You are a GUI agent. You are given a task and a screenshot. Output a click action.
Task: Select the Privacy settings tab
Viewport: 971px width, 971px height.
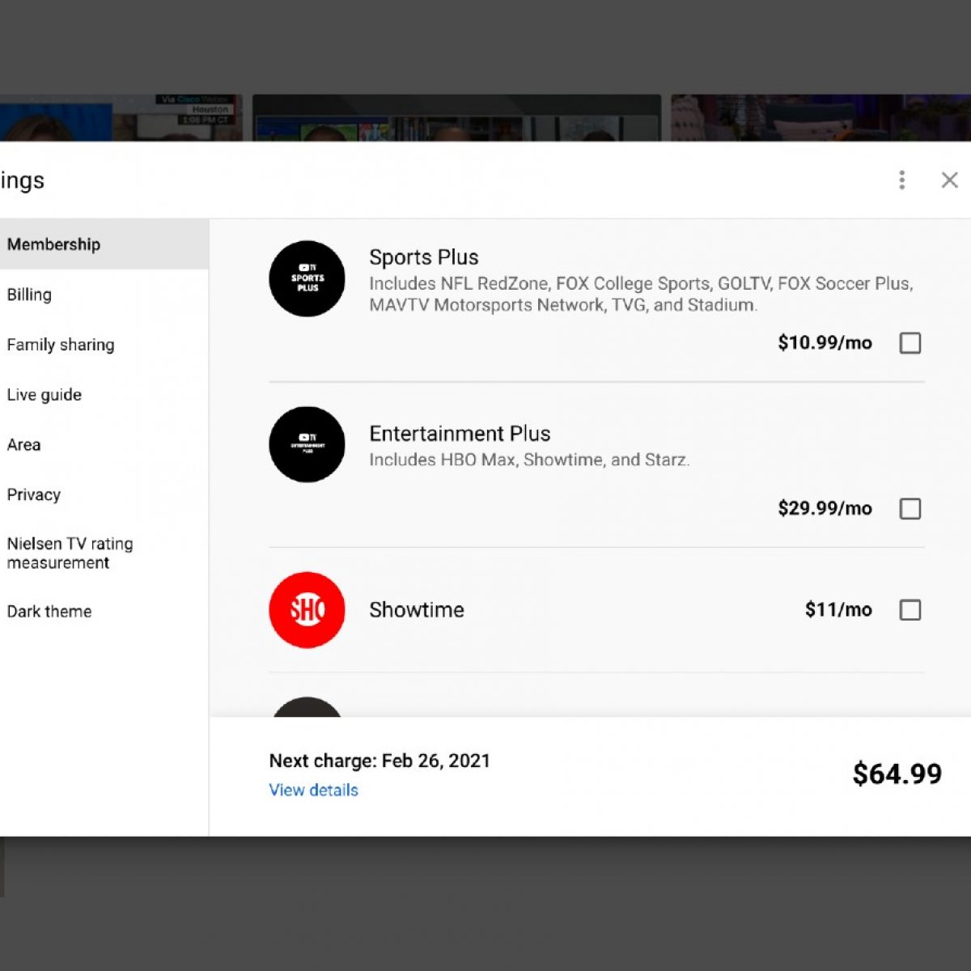click(34, 494)
